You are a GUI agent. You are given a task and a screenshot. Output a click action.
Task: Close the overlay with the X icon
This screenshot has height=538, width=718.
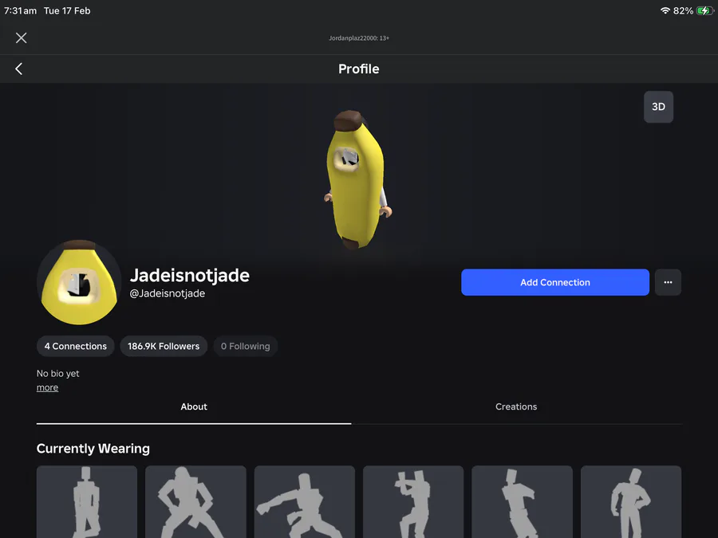(x=21, y=38)
